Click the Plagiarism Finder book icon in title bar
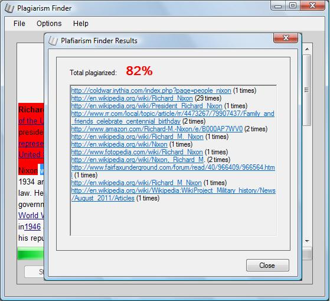This screenshot has height=301, width=330. pyautogui.click(x=9, y=8)
